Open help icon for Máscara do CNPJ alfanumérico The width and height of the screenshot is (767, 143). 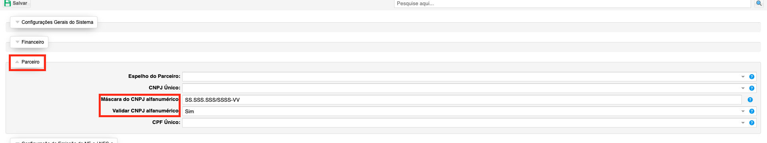tap(750, 100)
